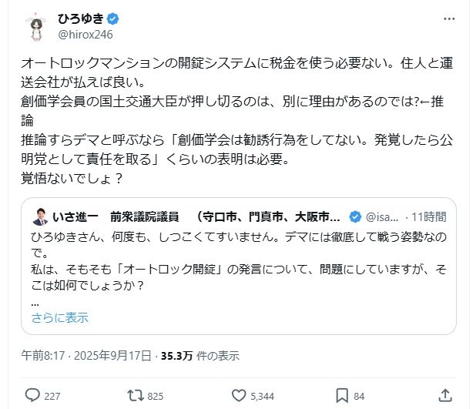This screenshot has height=409, width=476.
Task: Click the reply speech bubble icon
Action: pyautogui.click(x=32, y=395)
